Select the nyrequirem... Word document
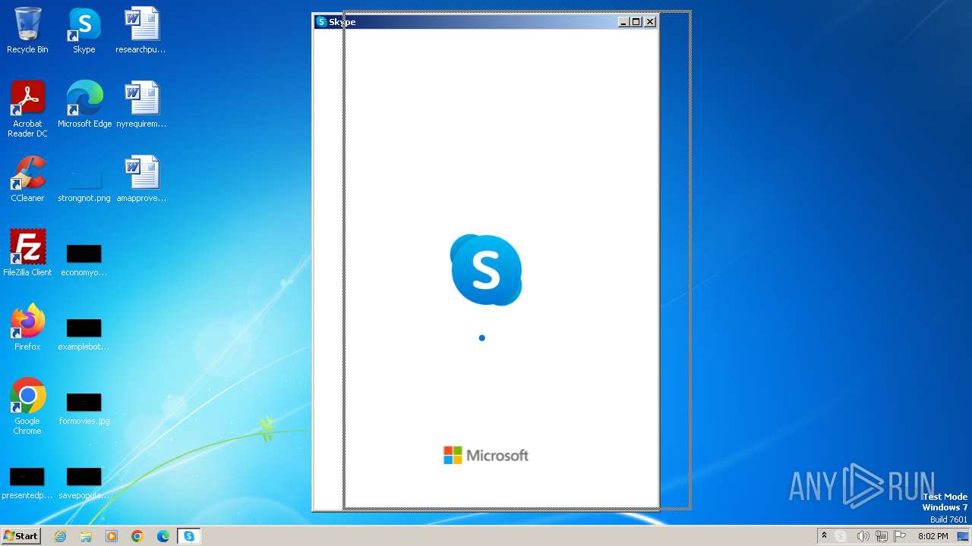This screenshot has width=972, height=546. (x=141, y=105)
